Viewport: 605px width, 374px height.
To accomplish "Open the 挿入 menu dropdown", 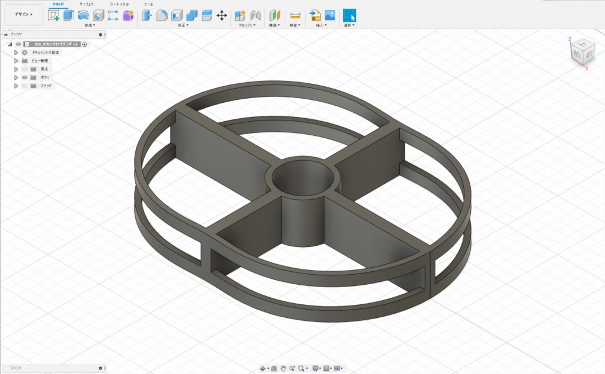I will (x=321, y=25).
